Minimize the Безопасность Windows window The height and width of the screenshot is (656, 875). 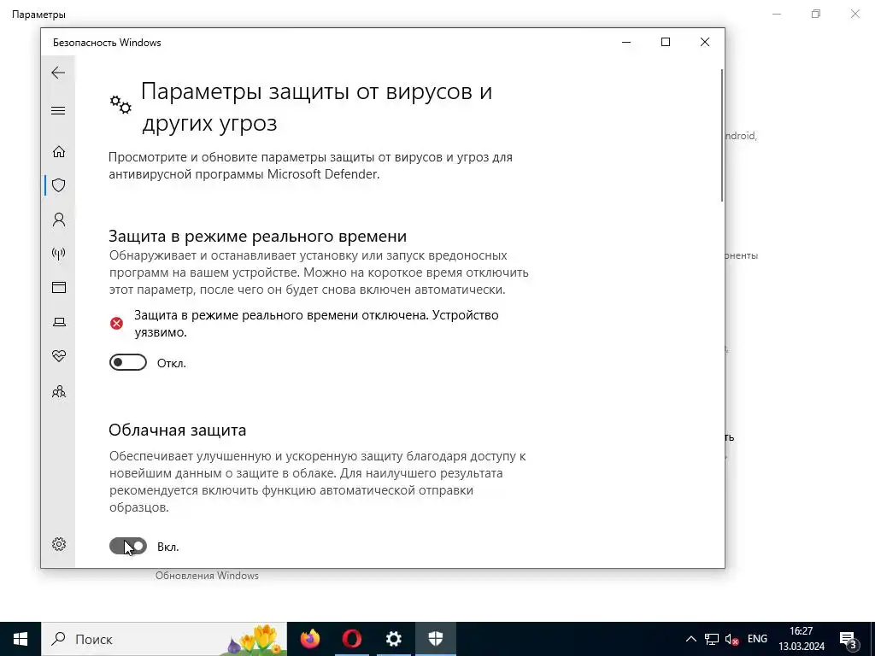pyautogui.click(x=626, y=43)
